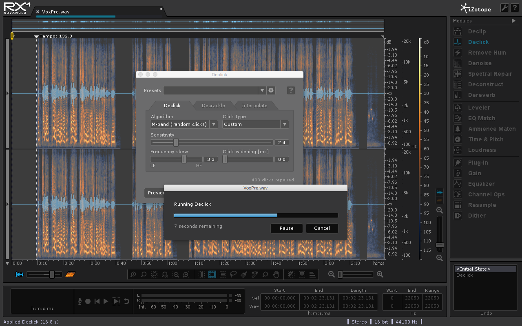Click the Frequency skew value field 3.3

[x=210, y=159]
